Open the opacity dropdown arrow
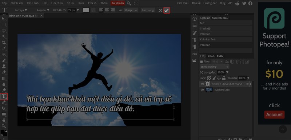The width and height of the screenshot is (291, 140). point(227,72)
